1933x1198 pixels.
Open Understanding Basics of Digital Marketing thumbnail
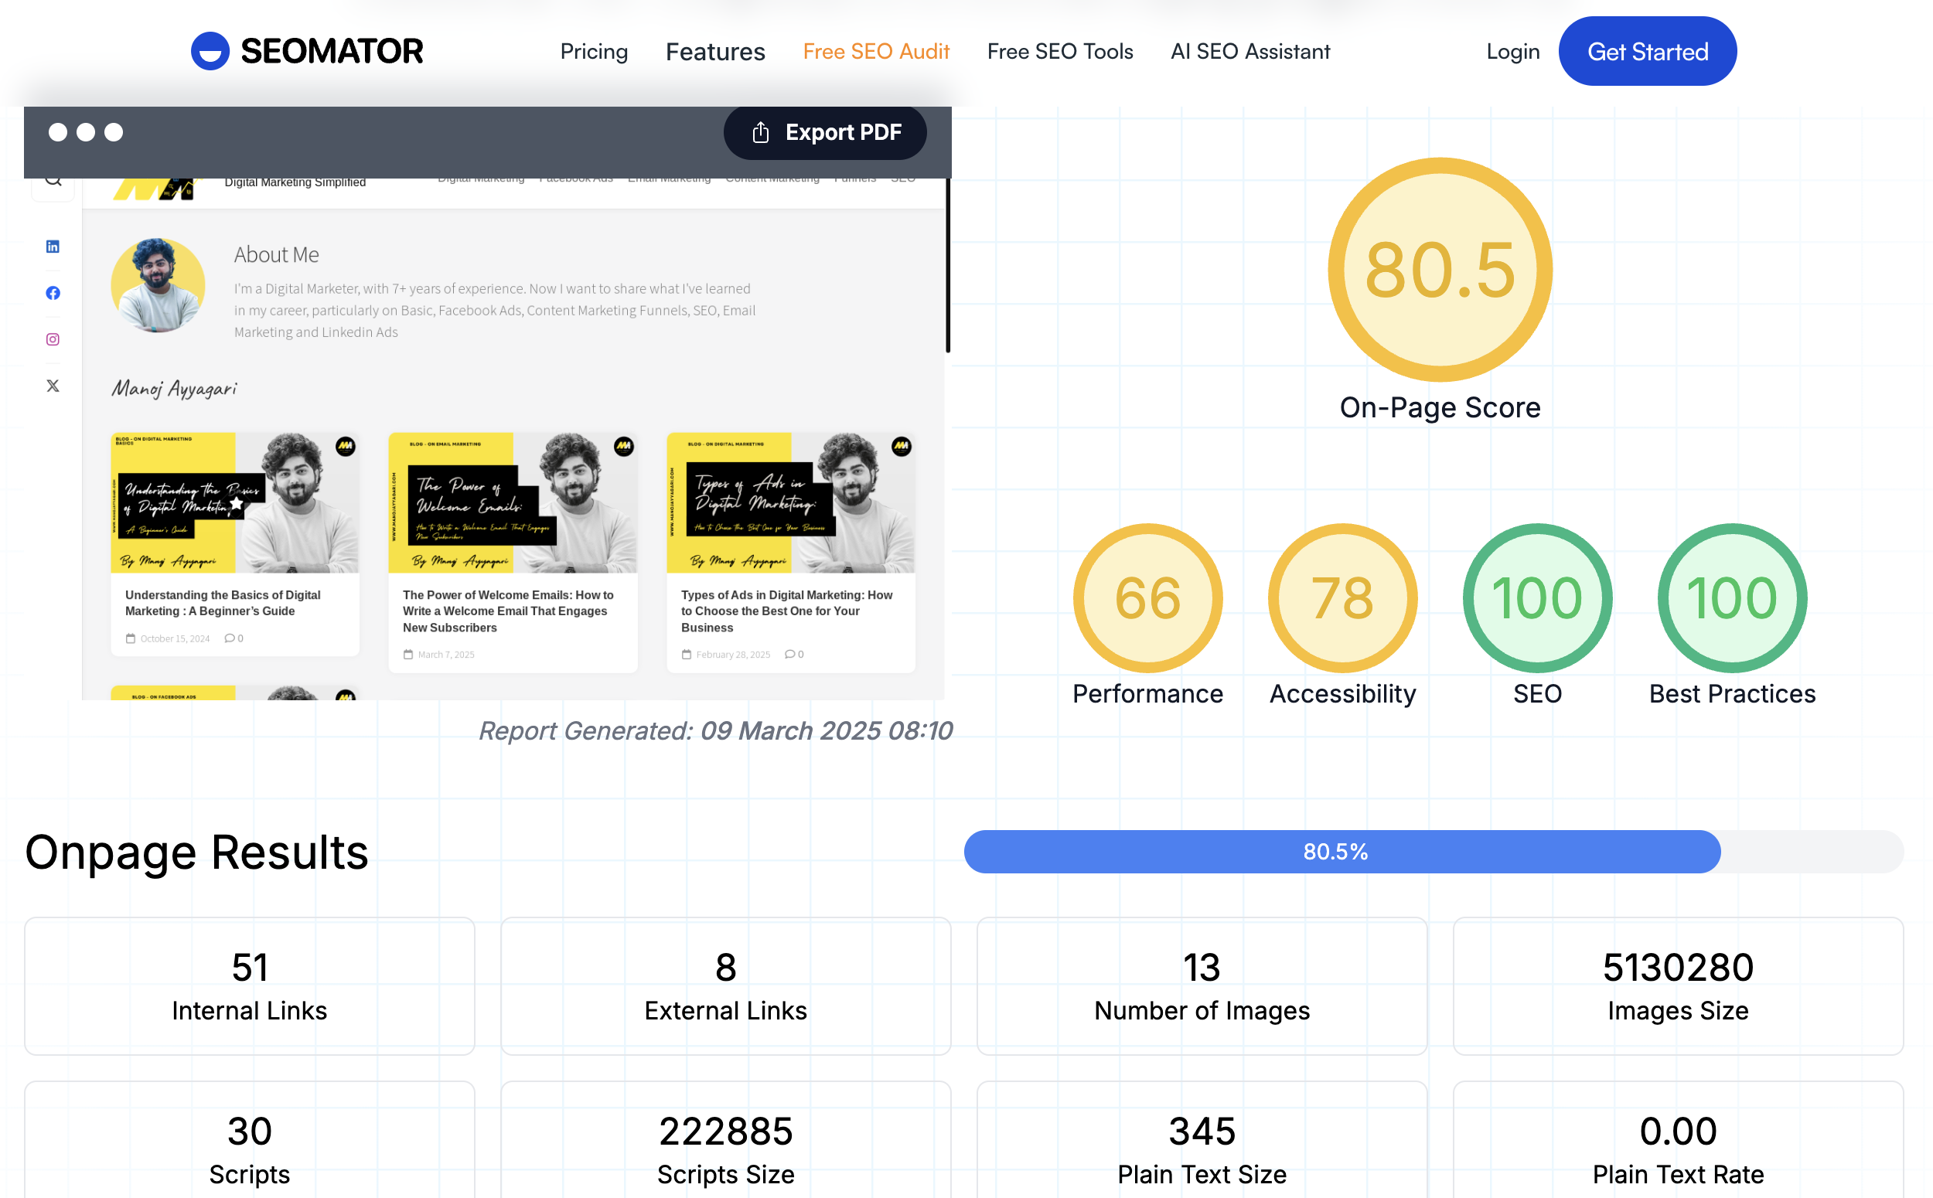[234, 502]
